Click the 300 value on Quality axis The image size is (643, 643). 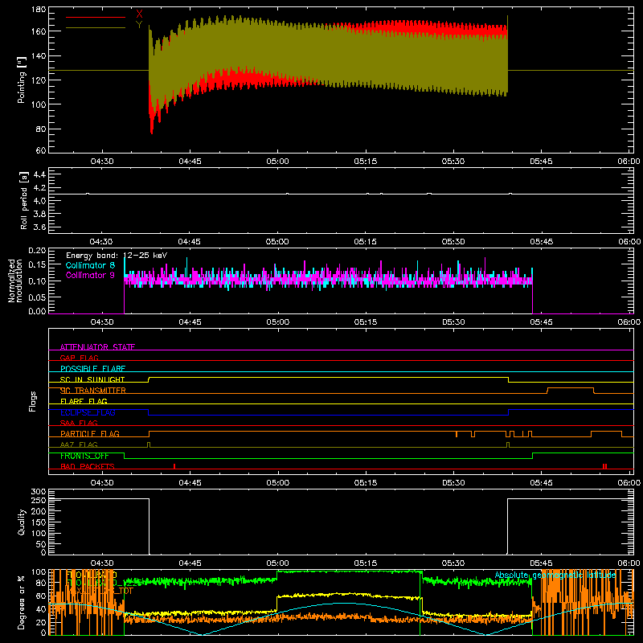(x=39, y=492)
